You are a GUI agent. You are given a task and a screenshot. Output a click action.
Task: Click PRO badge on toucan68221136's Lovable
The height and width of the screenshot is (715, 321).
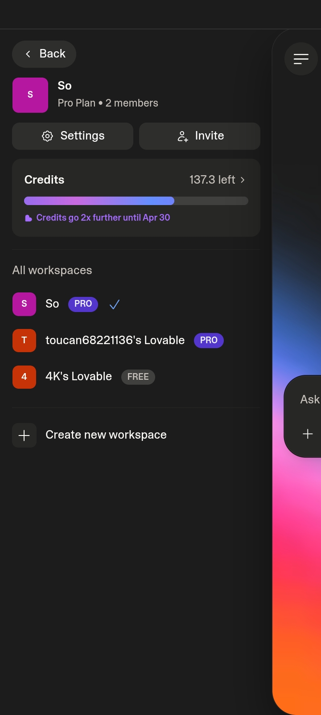point(209,341)
